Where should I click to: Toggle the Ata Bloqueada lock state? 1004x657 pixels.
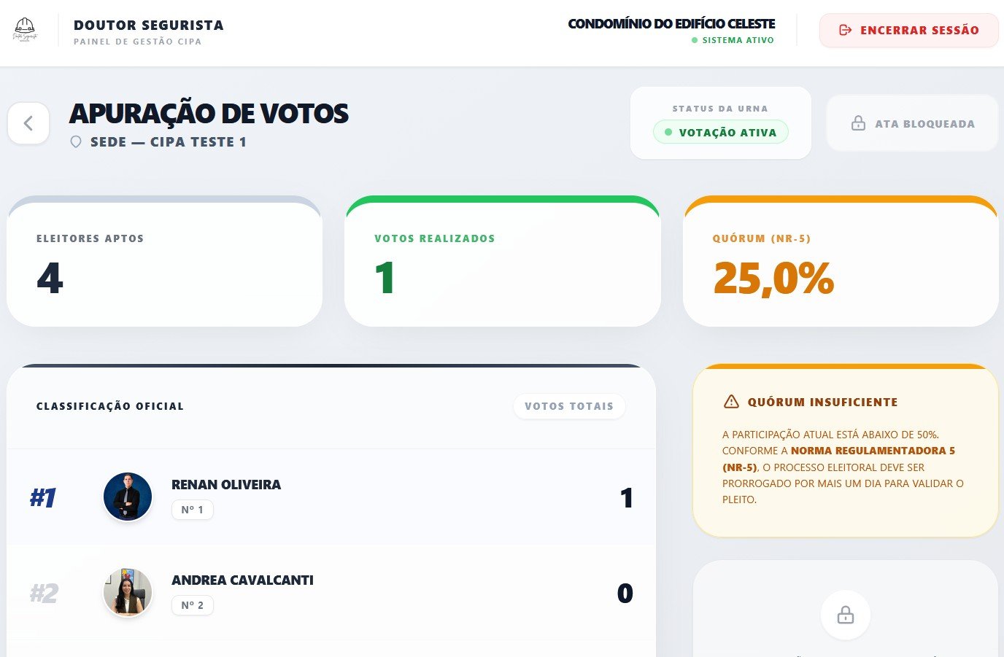[x=911, y=123]
